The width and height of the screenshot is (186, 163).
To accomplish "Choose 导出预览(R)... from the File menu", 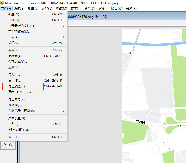I will coord(18,86).
